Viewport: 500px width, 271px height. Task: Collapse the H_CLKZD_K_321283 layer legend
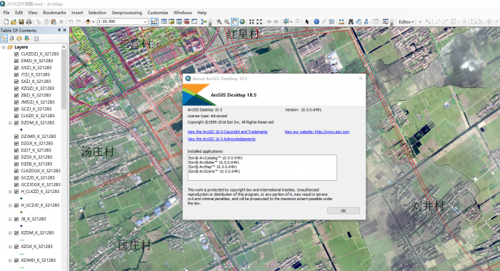(10, 192)
